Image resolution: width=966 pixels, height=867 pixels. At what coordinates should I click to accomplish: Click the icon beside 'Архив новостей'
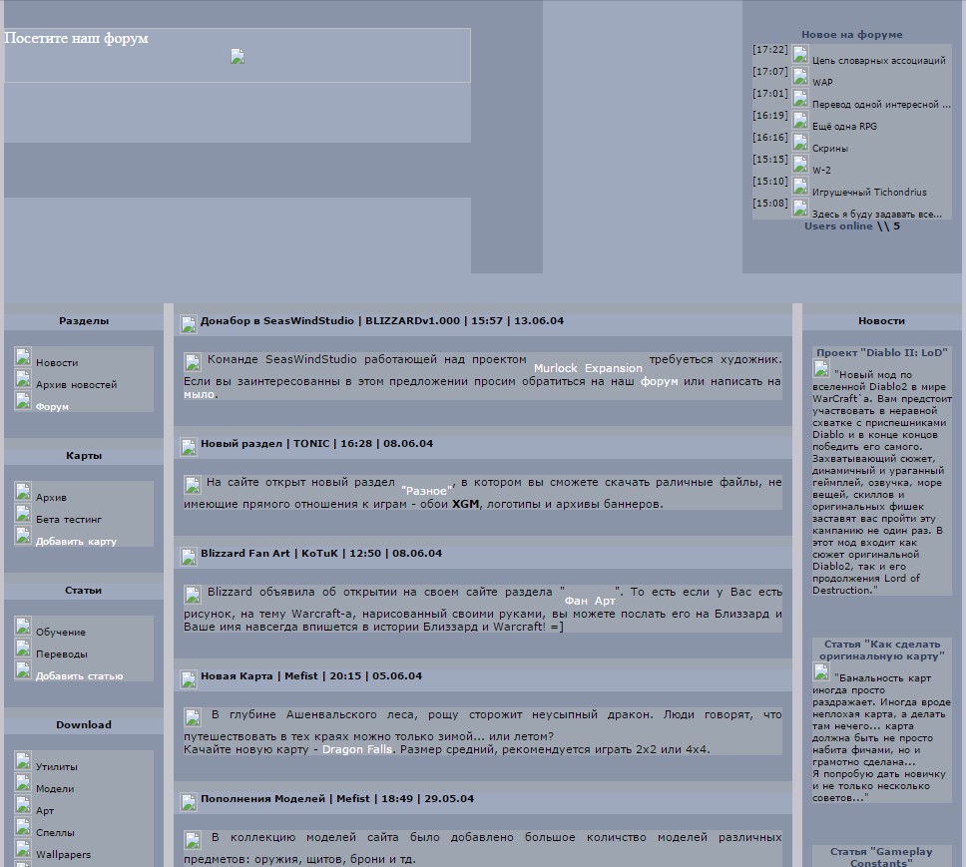(23, 378)
